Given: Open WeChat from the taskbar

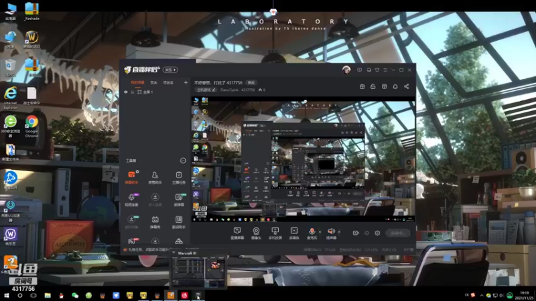Looking at the screenshot, I should pyautogui.click(x=75, y=295).
